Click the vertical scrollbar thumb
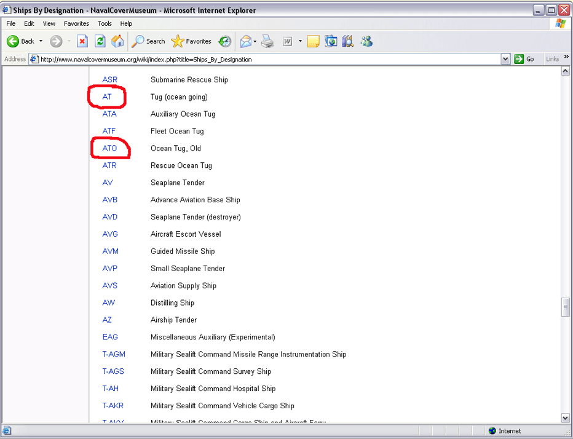This screenshot has height=439, width=573. (566, 307)
